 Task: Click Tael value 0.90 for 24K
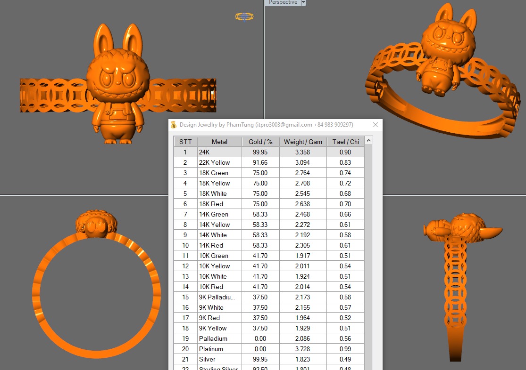coord(345,152)
